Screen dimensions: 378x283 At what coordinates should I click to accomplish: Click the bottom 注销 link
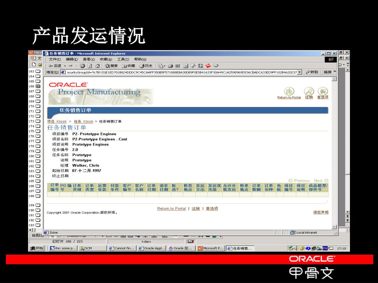tap(196, 209)
